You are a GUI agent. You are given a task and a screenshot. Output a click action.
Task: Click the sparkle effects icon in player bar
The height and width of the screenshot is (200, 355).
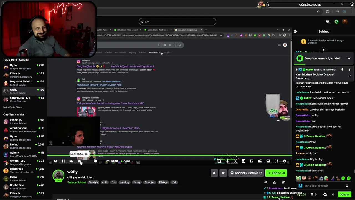click(x=227, y=161)
